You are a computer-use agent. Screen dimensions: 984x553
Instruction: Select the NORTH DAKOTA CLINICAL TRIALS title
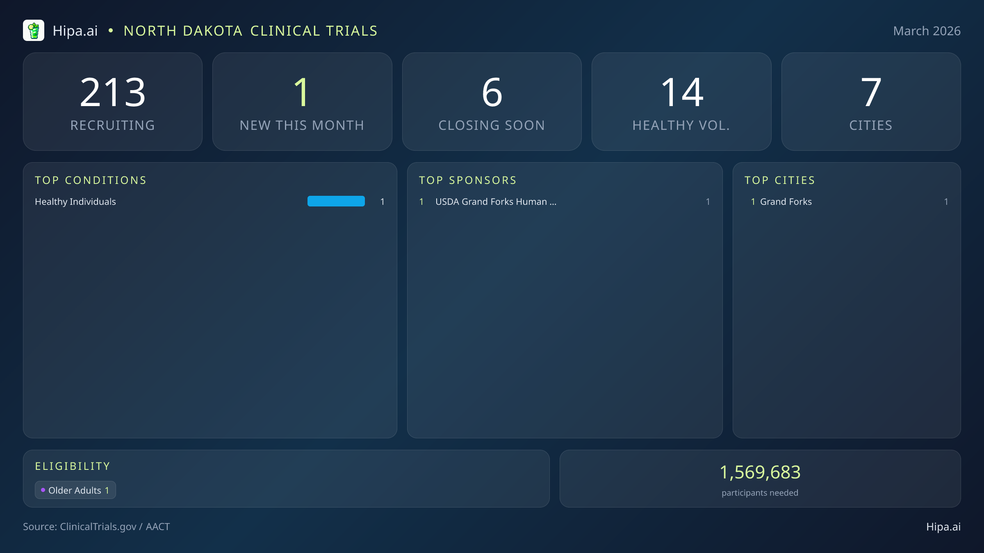coord(251,30)
